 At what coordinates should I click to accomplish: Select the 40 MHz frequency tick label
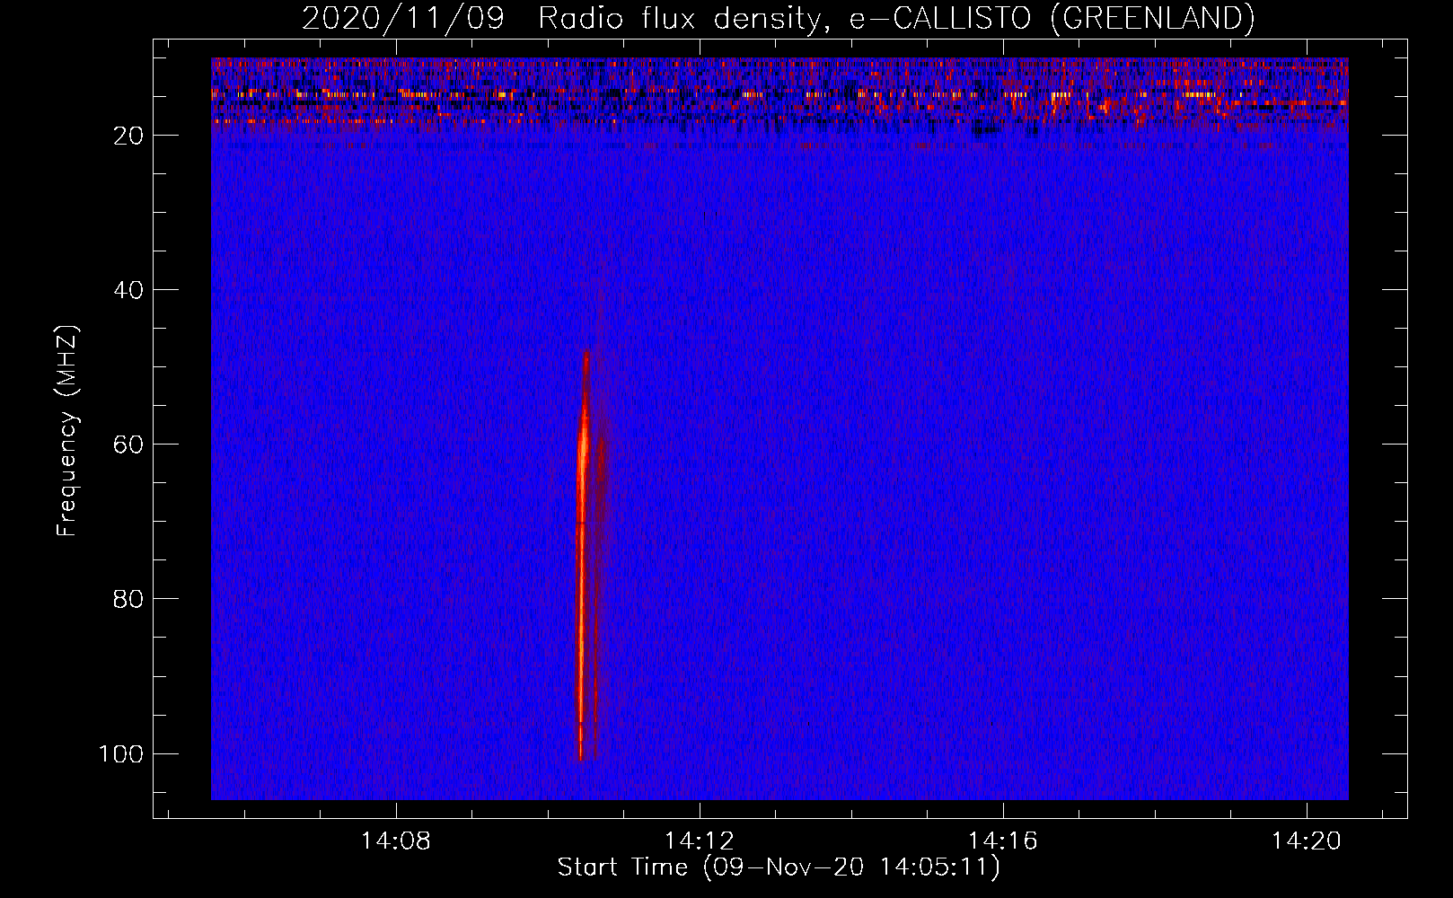point(128,290)
